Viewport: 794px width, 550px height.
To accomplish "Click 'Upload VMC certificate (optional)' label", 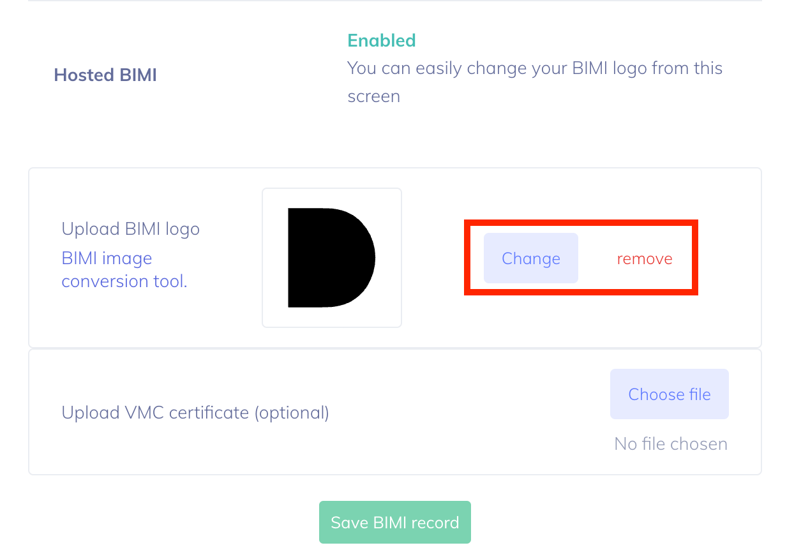I will (x=195, y=413).
